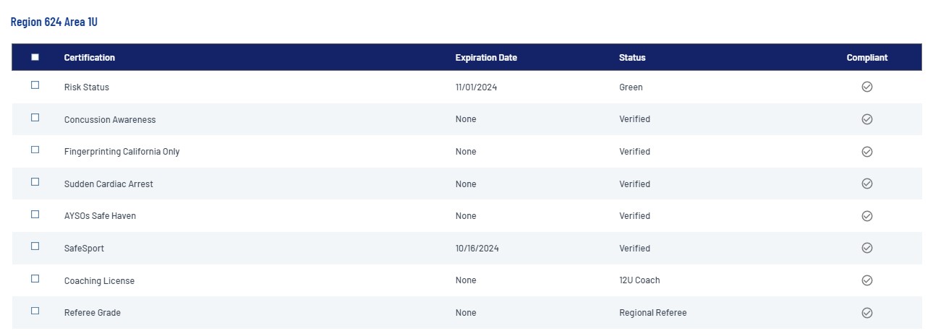
Task: Check the Risk Status row checkbox
Action: (35, 85)
